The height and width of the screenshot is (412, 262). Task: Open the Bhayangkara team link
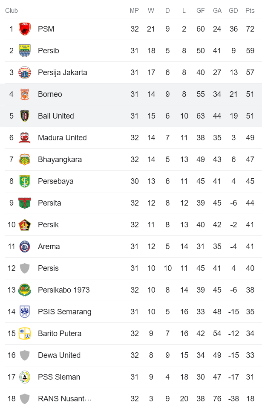click(60, 160)
